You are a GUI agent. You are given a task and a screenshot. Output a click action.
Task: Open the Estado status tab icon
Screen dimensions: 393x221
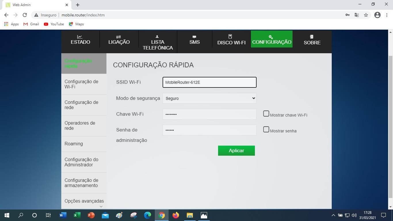80,37
